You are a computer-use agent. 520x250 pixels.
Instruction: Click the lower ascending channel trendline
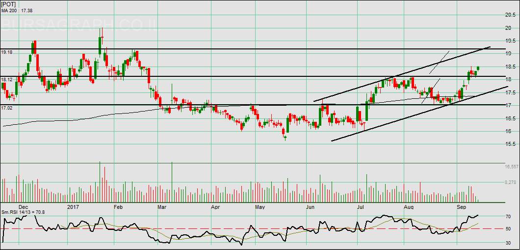click(x=419, y=114)
